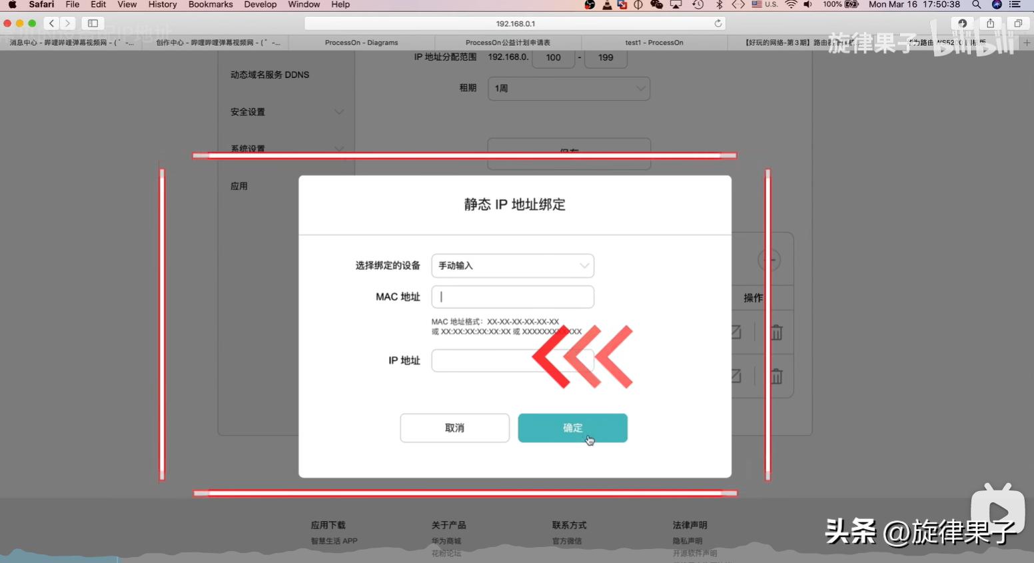Edit the first binding row
Screen dimensions: 1034x563
736,332
